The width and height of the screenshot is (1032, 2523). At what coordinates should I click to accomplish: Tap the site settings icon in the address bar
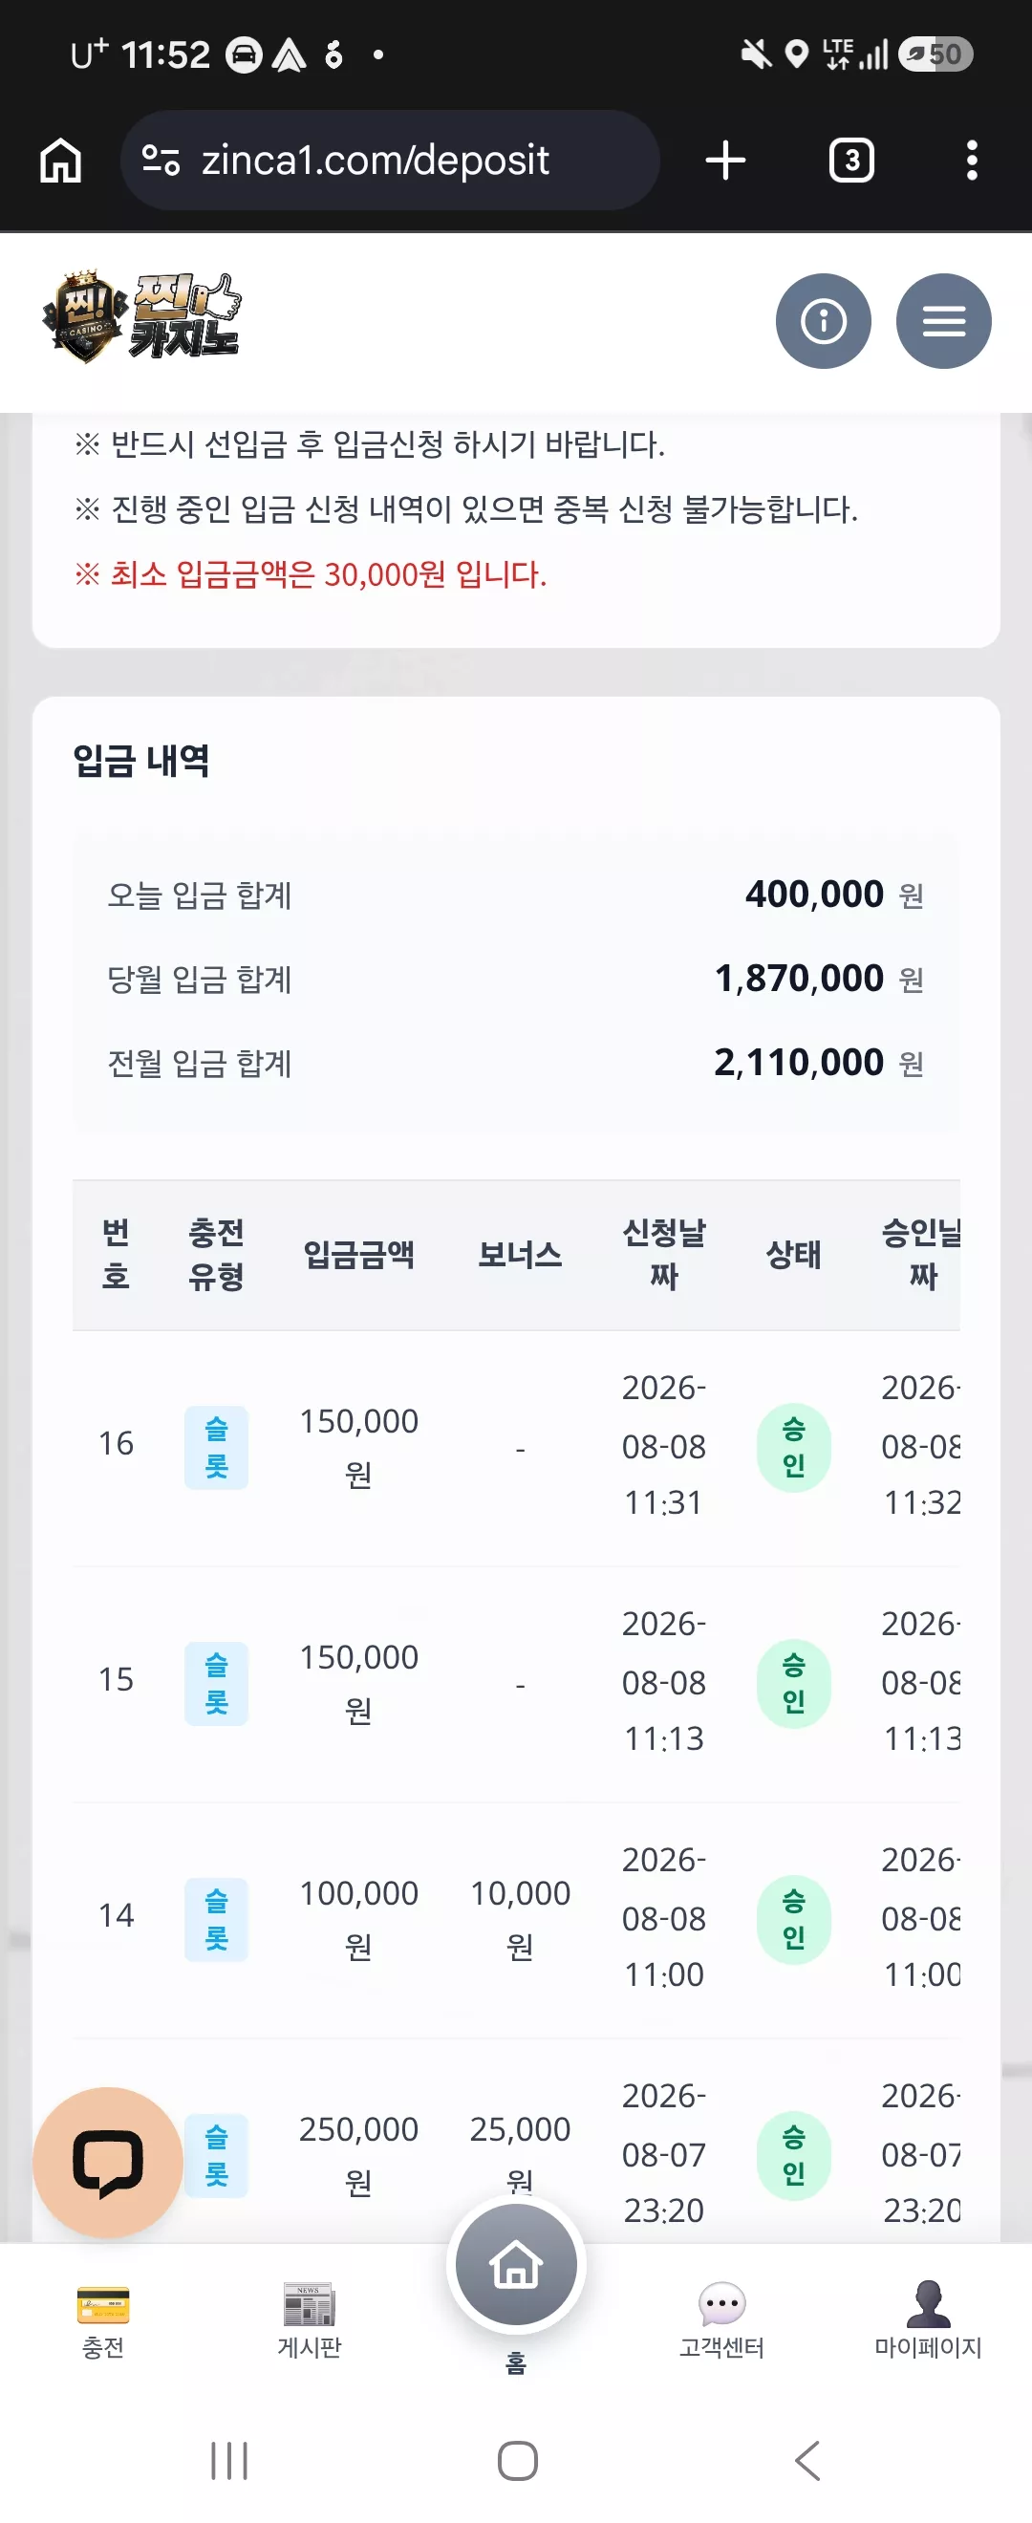(161, 160)
